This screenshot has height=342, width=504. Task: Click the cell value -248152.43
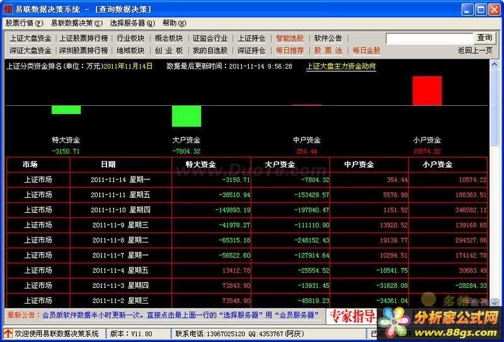coord(312,241)
